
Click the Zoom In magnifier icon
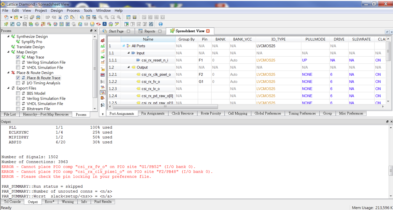[x=100, y=17]
